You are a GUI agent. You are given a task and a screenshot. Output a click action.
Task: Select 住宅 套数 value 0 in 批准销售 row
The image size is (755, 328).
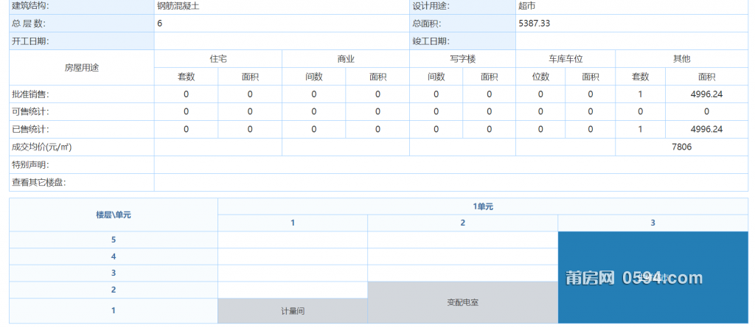click(x=187, y=94)
